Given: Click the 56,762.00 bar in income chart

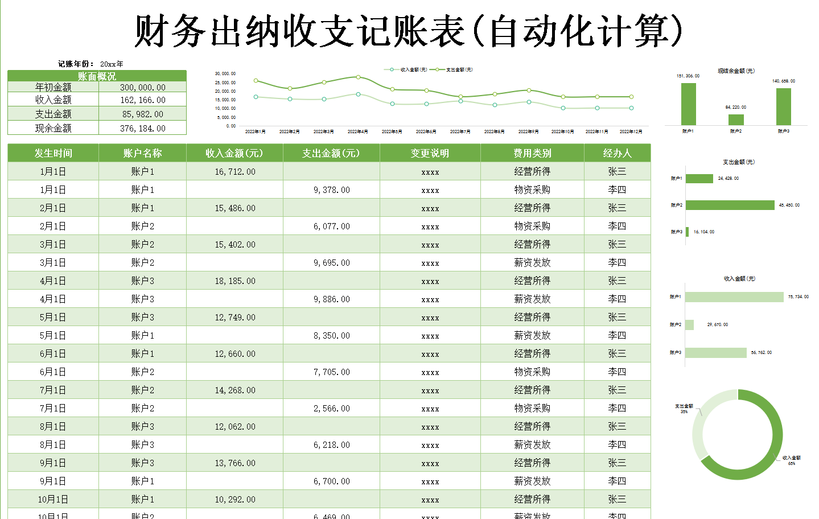Looking at the screenshot, I should point(716,353).
